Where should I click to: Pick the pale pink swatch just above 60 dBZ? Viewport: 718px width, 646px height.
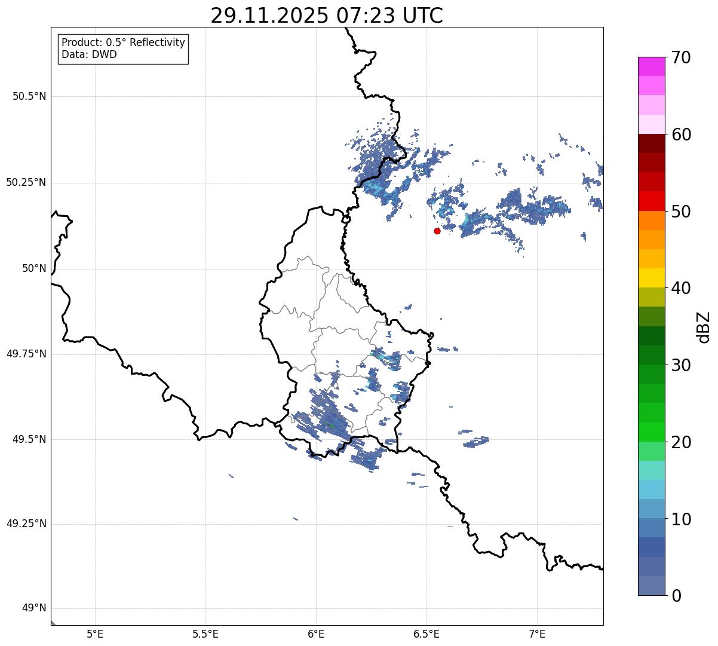pyautogui.click(x=651, y=124)
